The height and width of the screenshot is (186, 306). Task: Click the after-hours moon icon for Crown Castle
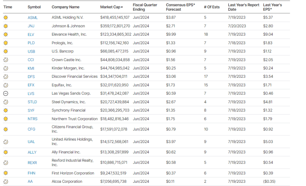coord(6,60)
